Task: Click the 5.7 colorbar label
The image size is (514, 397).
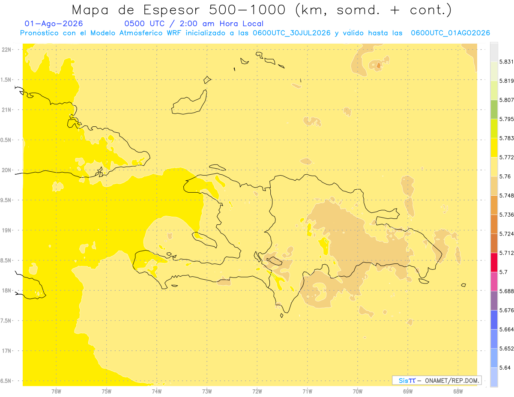Action: coord(503,272)
